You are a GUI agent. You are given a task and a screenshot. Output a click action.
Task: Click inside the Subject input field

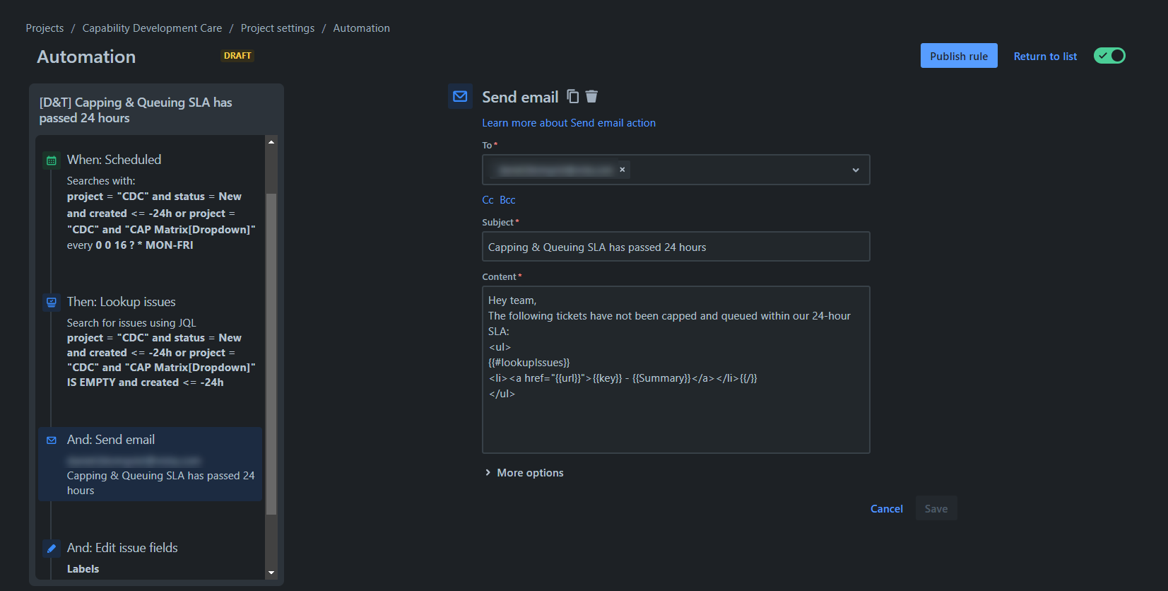(676, 247)
